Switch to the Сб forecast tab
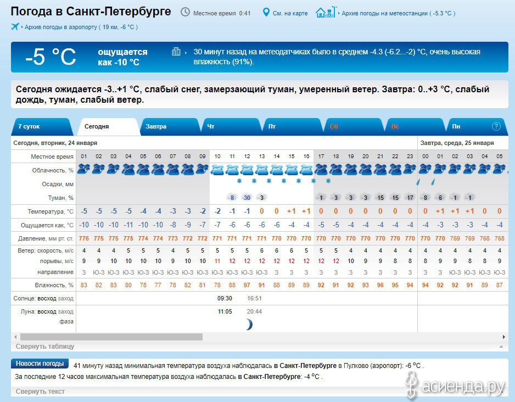Screen dimensions: 515x402 coord(354,127)
